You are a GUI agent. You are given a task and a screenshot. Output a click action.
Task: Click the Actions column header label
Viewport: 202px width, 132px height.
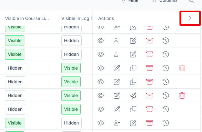(106, 18)
